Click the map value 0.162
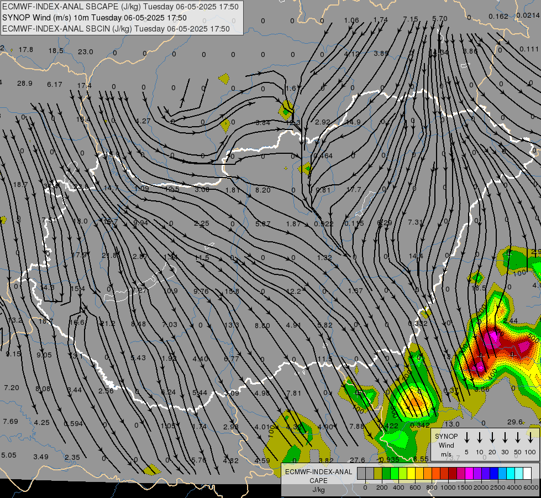541x498 pixels. tap(498, 16)
